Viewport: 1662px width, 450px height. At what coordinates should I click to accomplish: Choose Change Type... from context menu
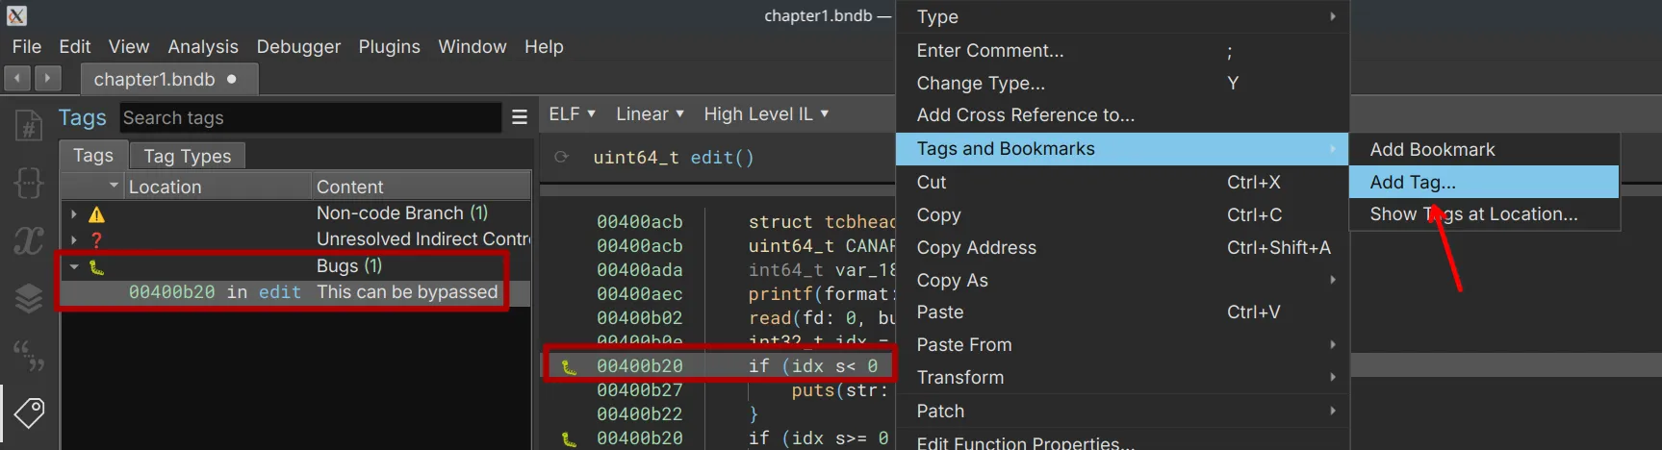[1122, 84]
